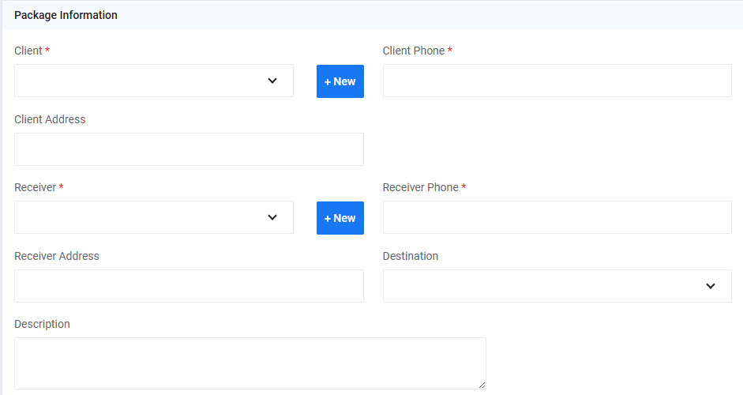Click the Client Address label text
743x395 pixels.
(x=50, y=119)
